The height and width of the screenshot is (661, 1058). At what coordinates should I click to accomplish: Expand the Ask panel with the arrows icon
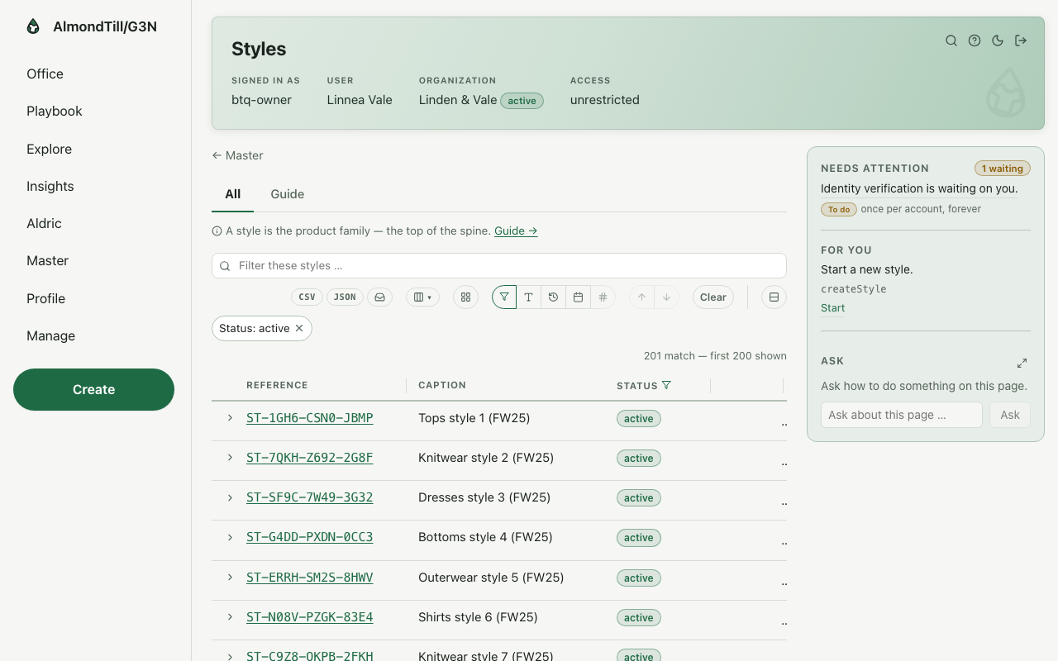coord(1022,363)
